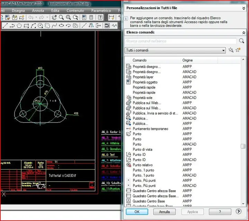Open the 'Tutti i comandi' filter dropdown
249x221 pixels.
(175, 50)
